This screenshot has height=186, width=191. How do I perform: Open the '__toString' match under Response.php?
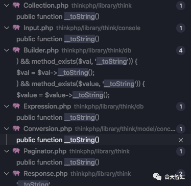click(33, 183)
